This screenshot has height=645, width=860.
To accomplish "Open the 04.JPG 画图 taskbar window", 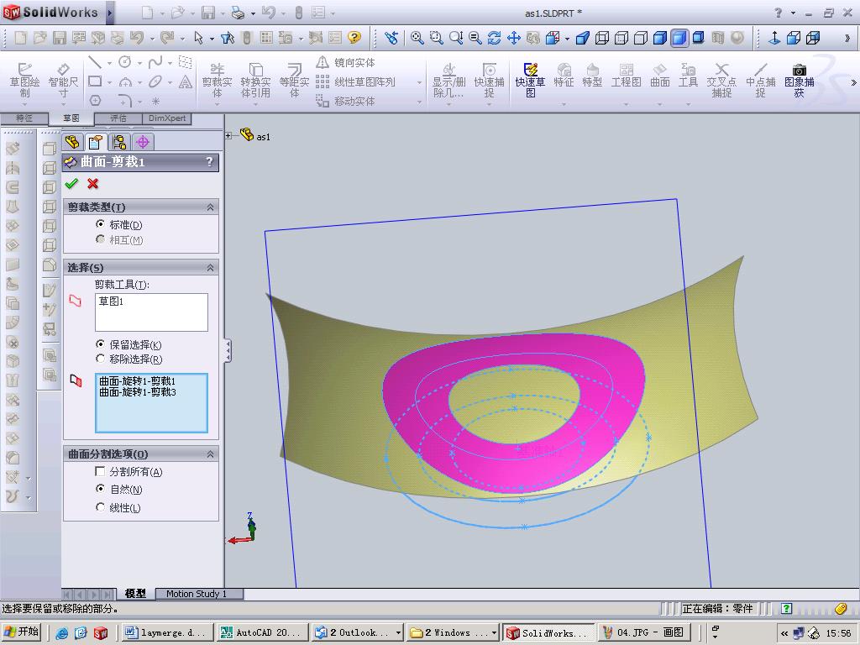I will tap(644, 633).
